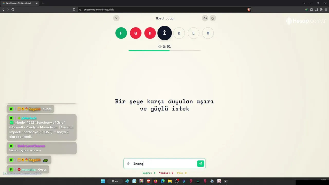This screenshot has width=329, height=185.
Task: Open media control music note icon
Action: [x=316, y=10]
